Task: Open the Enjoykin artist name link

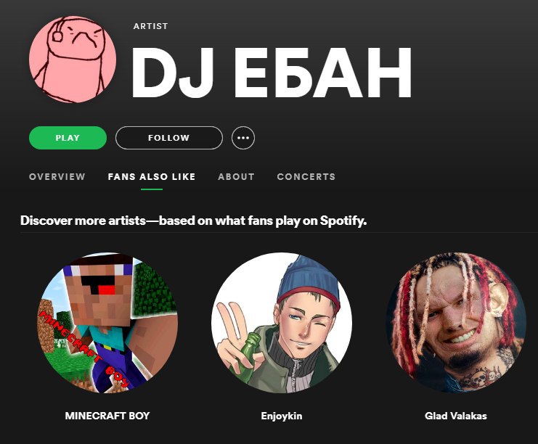Action: click(282, 416)
